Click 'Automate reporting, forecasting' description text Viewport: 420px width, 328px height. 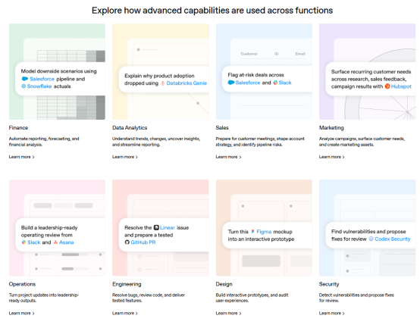44,142
